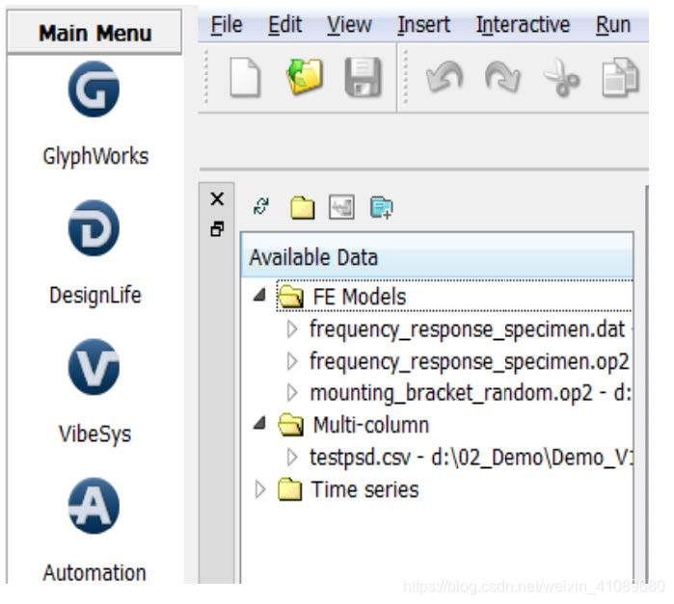The height and width of the screenshot is (604, 674).
Task: Click the Automation label text
Action: 94,573
